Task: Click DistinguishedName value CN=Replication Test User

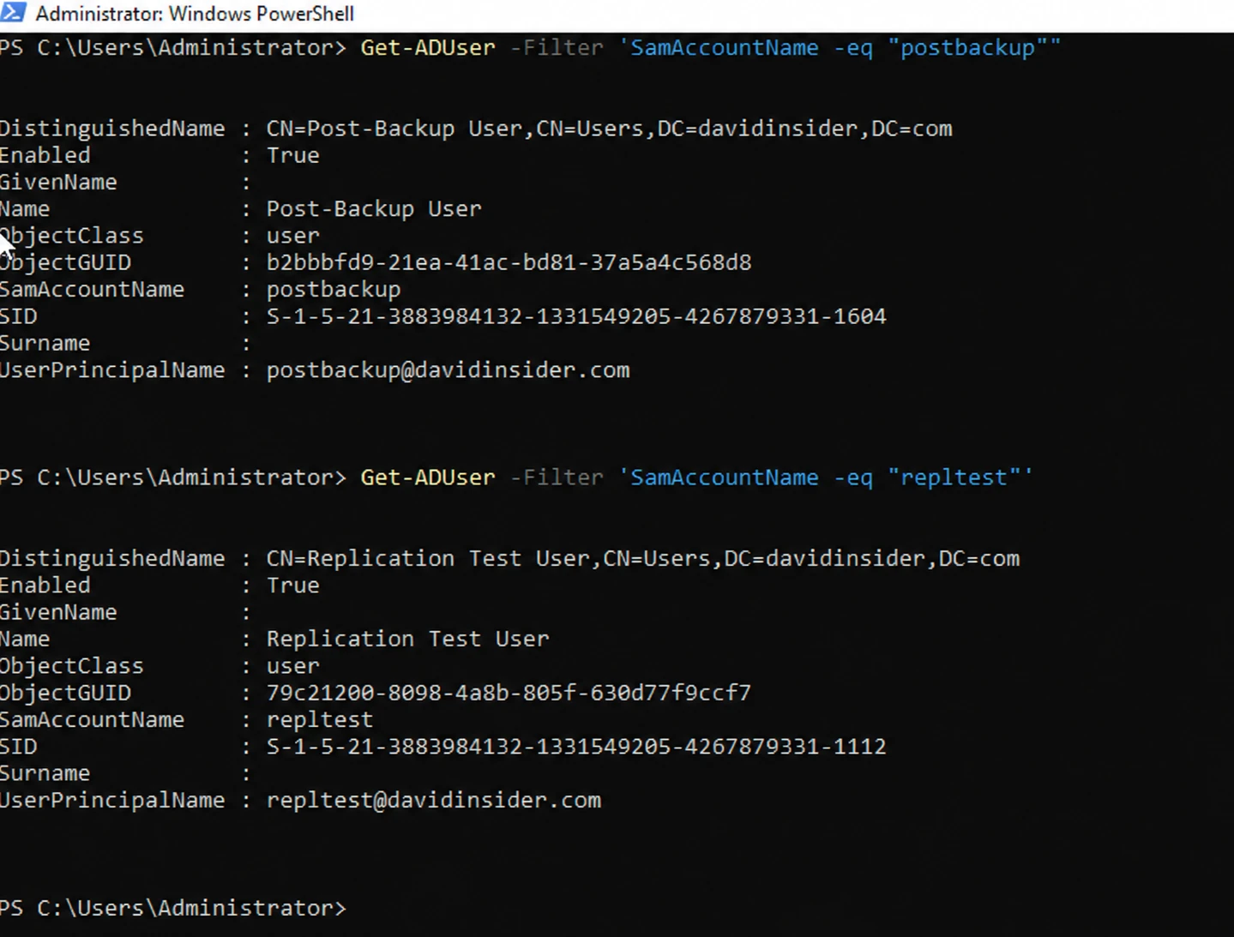Action: [x=643, y=559]
